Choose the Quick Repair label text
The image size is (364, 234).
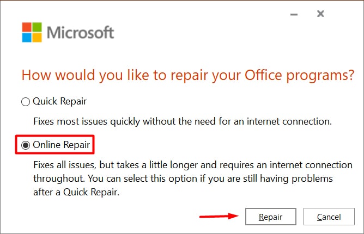point(59,101)
